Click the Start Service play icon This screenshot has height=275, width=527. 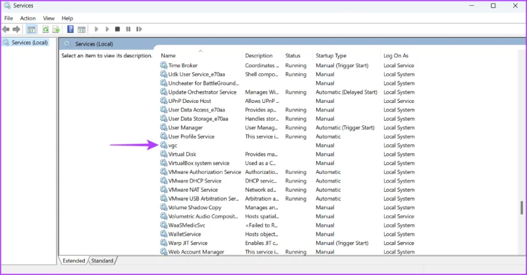pyautogui.click(x=96, y=29)
